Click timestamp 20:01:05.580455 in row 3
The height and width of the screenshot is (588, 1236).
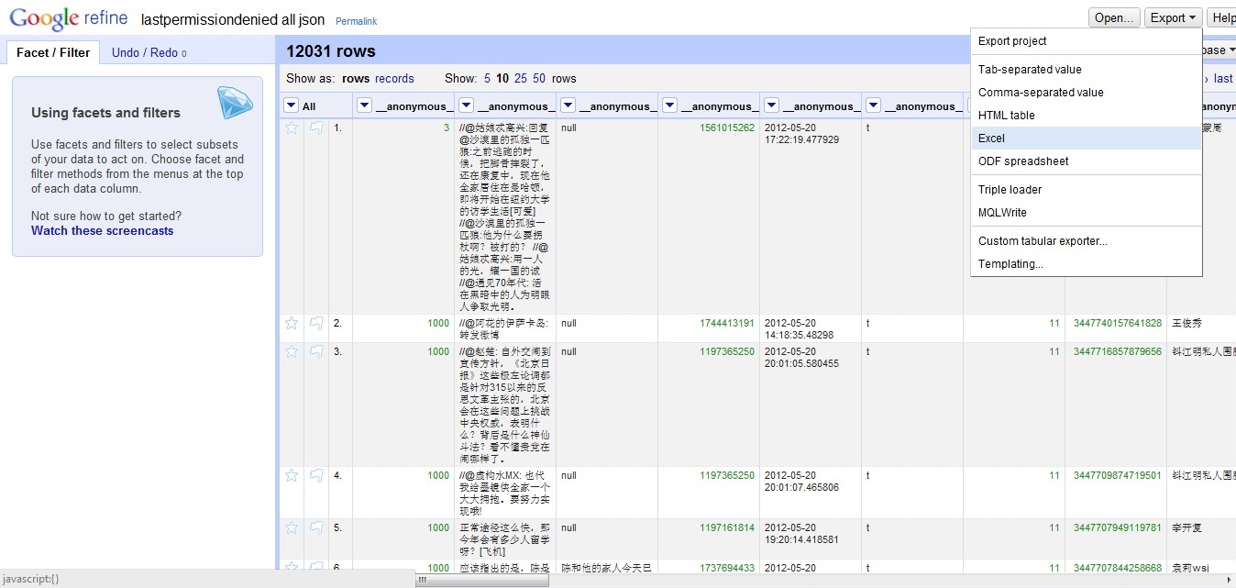click(801, 363)
